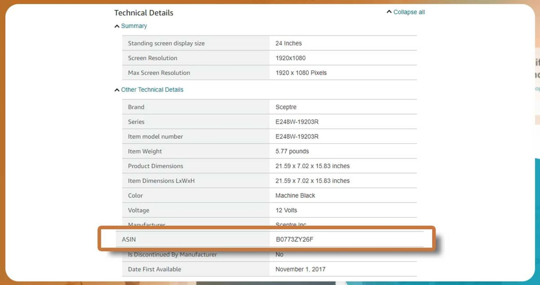This screenshot has width=540, height=285.
Task: Collapse all sections via the top chevron
Action: (389, 12)
